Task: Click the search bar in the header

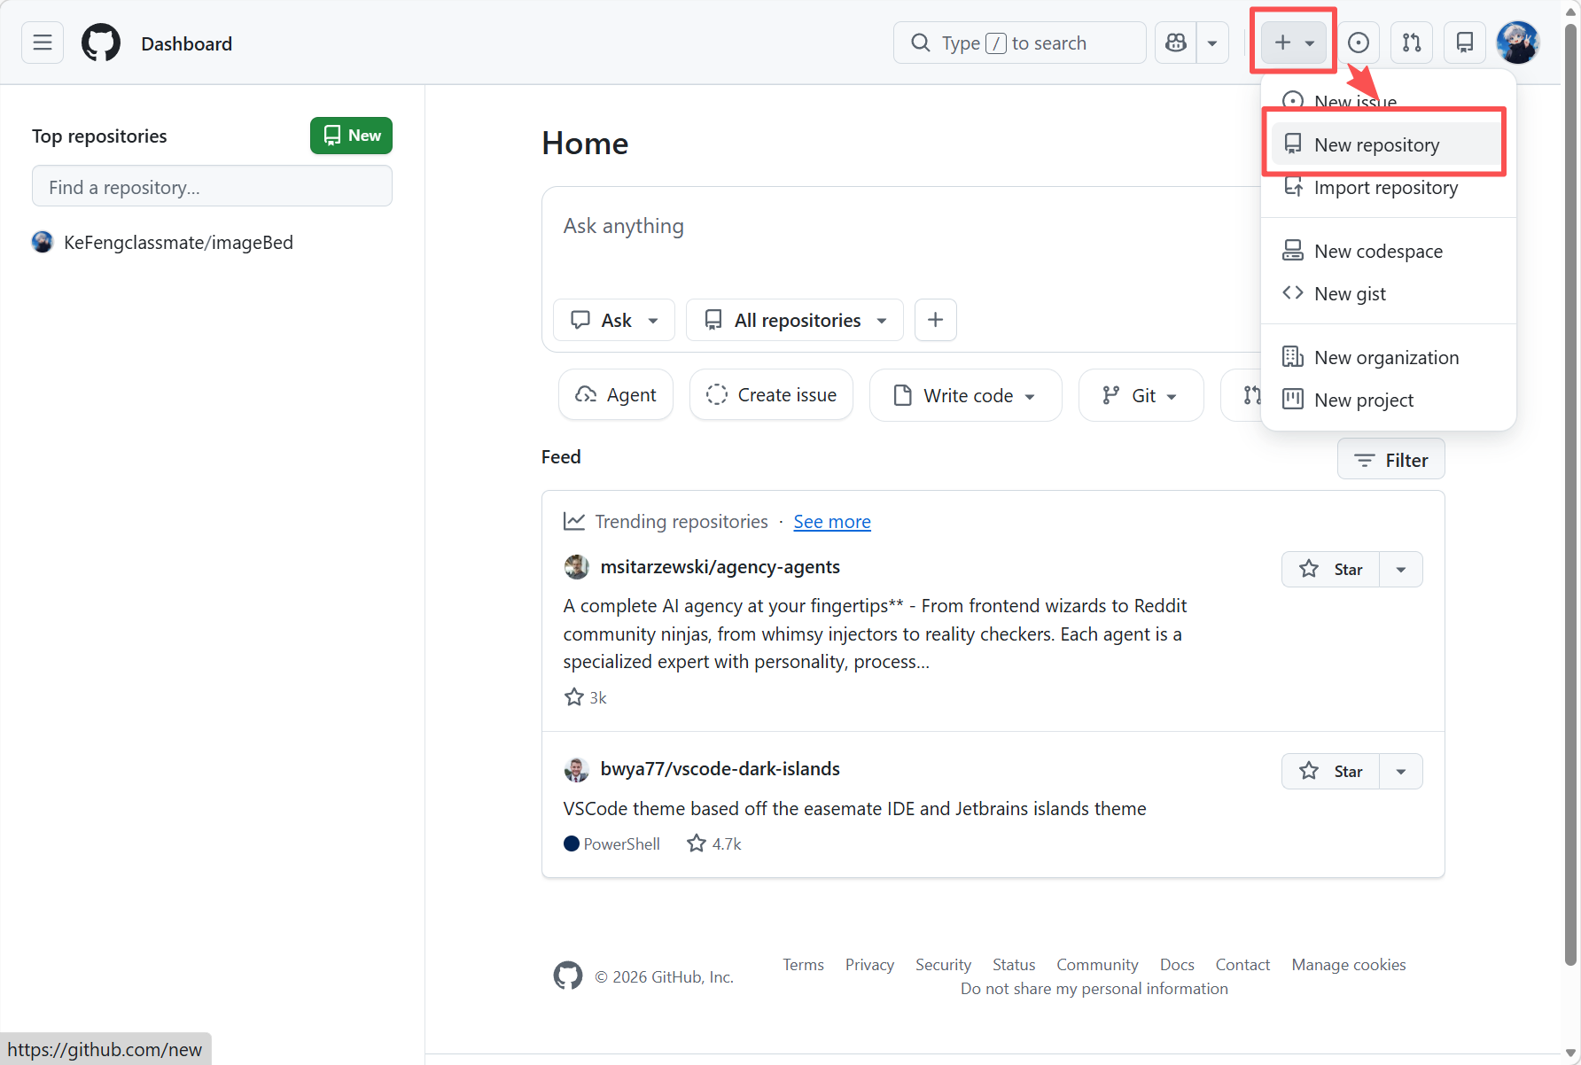Action: coord(1019,43)
